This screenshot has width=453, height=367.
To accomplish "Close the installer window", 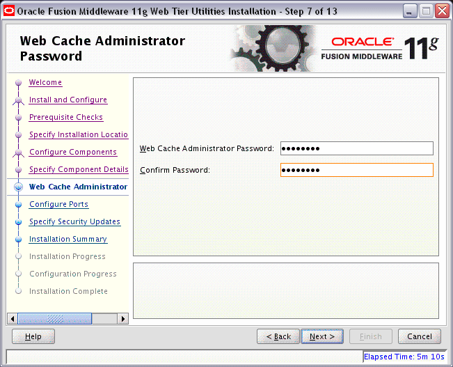I will [443, 11].
